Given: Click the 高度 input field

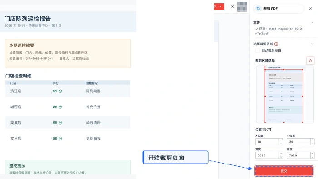Looking at the screenshot, I should click(x=298, y=155).
